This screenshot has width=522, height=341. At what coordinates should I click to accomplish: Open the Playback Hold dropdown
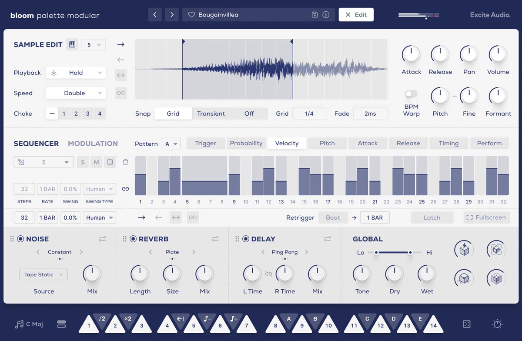click(x=76, y=73)
